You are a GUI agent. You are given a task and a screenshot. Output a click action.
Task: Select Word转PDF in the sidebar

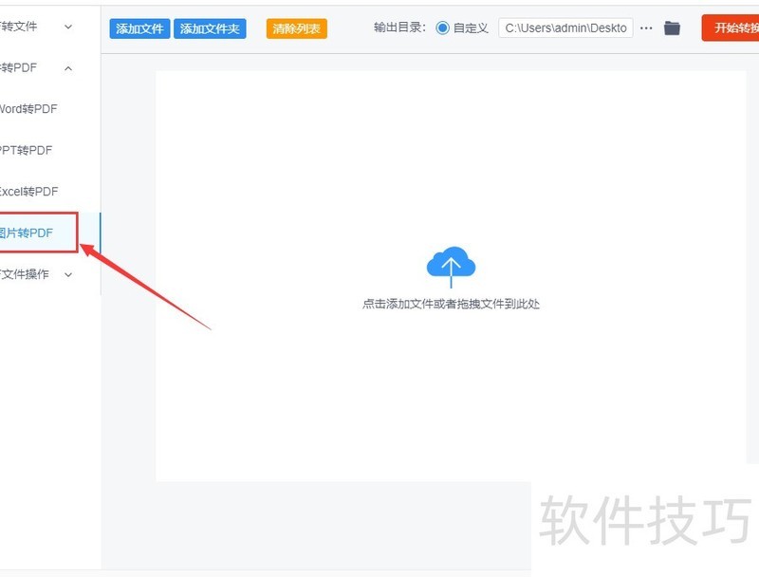[x=28, y=109]
